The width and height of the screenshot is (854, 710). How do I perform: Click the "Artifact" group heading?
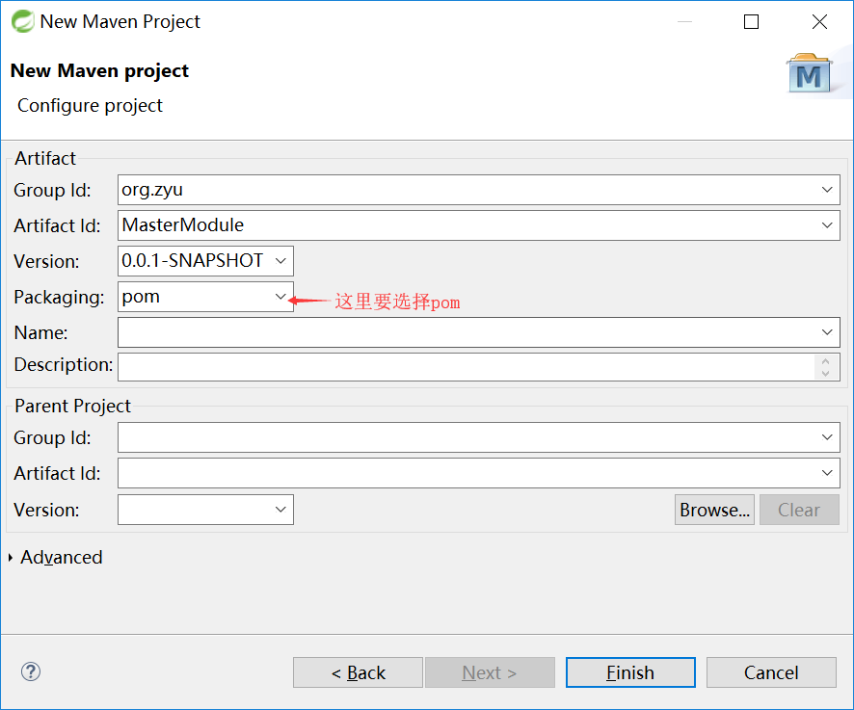[x=45, y=158]
